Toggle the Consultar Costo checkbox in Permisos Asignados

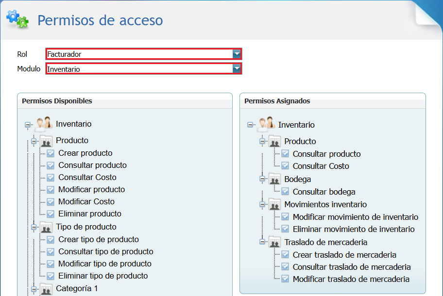click(285, 166)
